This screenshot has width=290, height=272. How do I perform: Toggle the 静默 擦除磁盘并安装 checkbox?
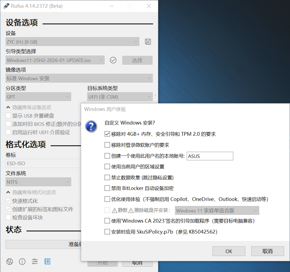coord(107,210)
